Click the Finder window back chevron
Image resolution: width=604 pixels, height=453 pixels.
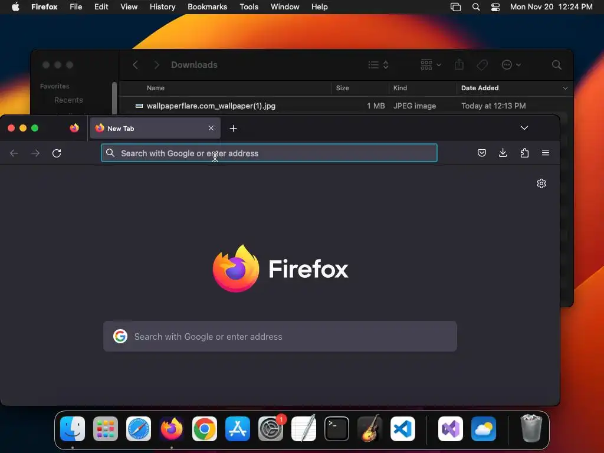click(135, 65)
